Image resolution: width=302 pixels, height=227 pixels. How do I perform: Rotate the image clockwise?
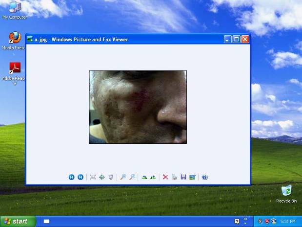[x=144, y=177]
